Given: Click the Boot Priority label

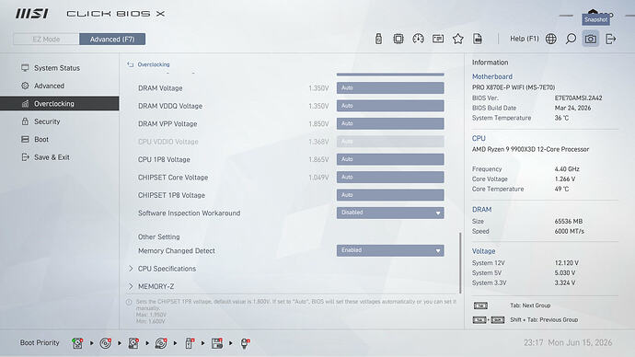Looking at the screenshot, I should point(40,342).
